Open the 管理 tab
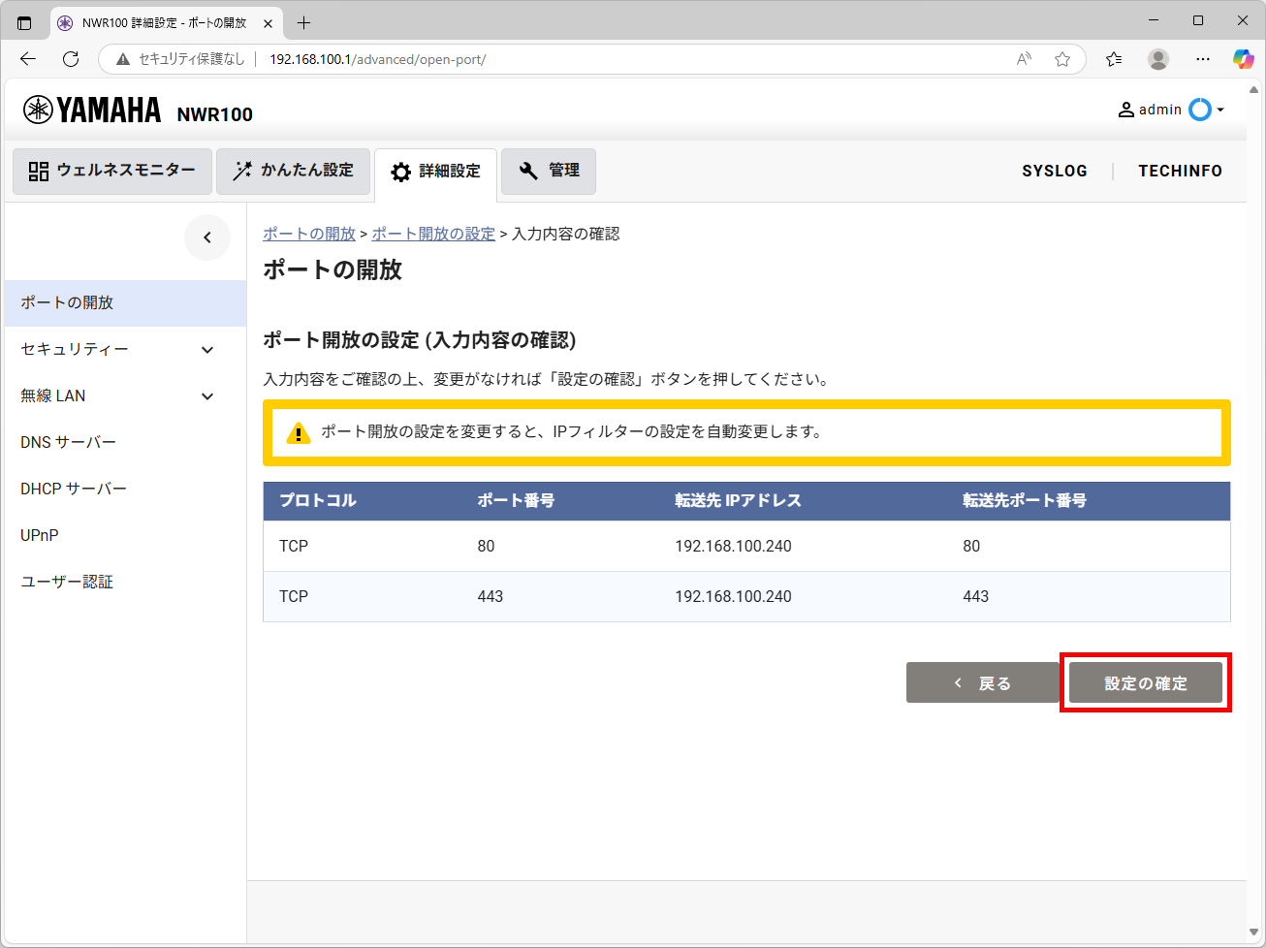The image size is (1266, 948). 549,171
